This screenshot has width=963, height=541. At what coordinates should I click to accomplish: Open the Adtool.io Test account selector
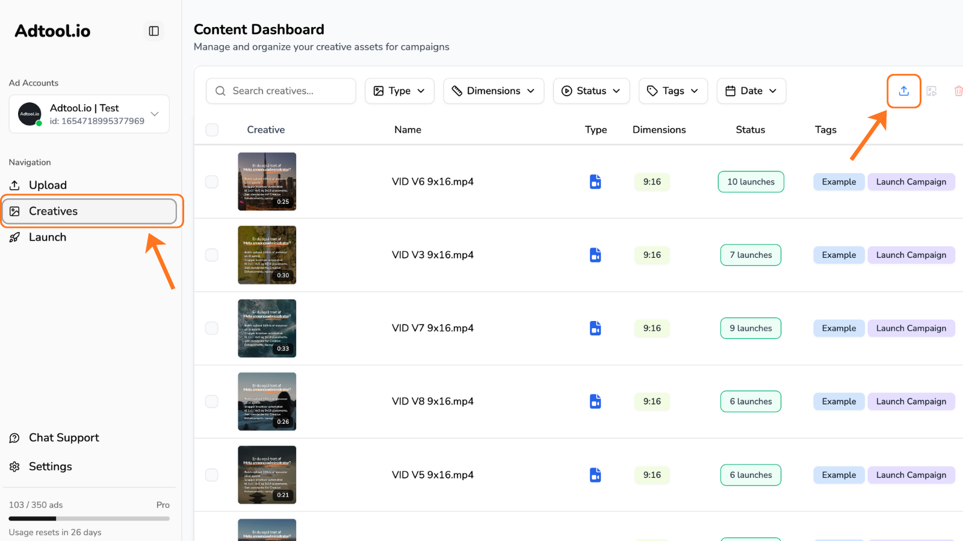88,114
